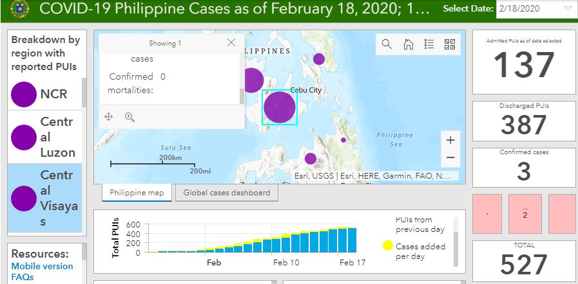Select the Philippine map tab
This screenshot has height=284, width=578.
tap(137, 193)
